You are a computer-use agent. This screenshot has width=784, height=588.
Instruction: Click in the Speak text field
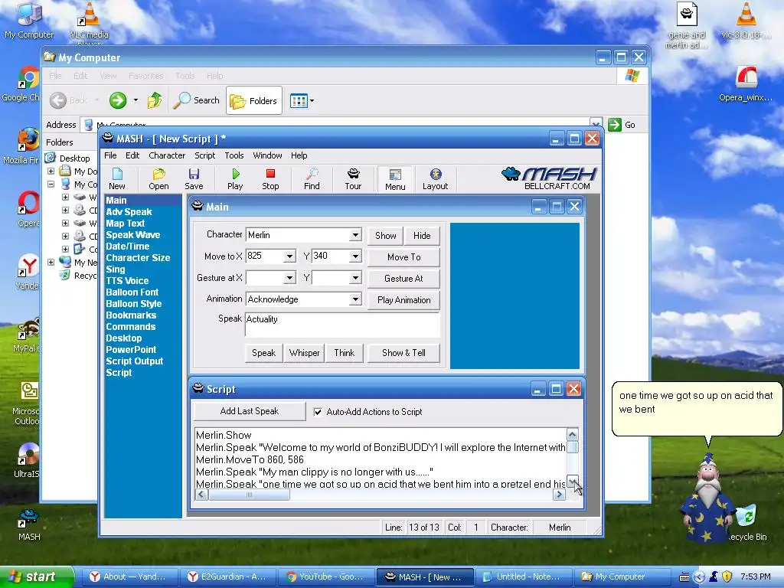click(342, 325)
